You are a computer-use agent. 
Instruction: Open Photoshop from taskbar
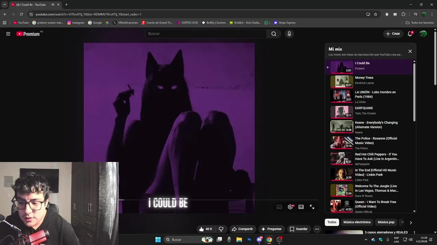point(249,240)
